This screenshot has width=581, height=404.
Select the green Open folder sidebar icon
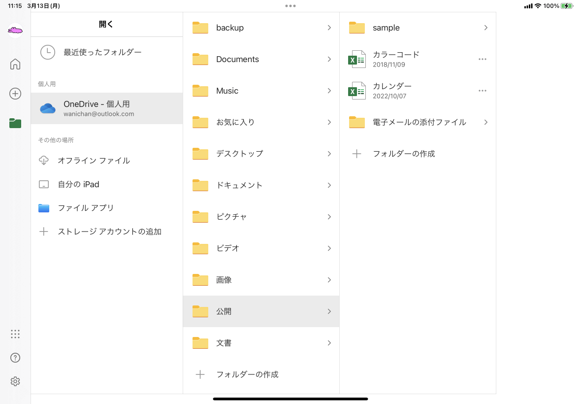point(15,123)
